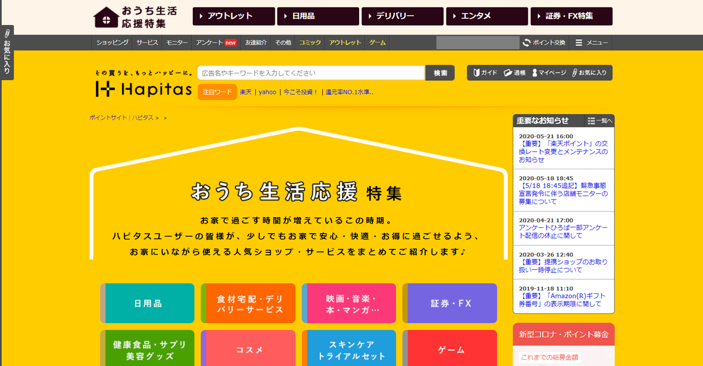Screen dimensions: 703x366
Task: Open the 通帳 passbook button
Action: (514, 73)
